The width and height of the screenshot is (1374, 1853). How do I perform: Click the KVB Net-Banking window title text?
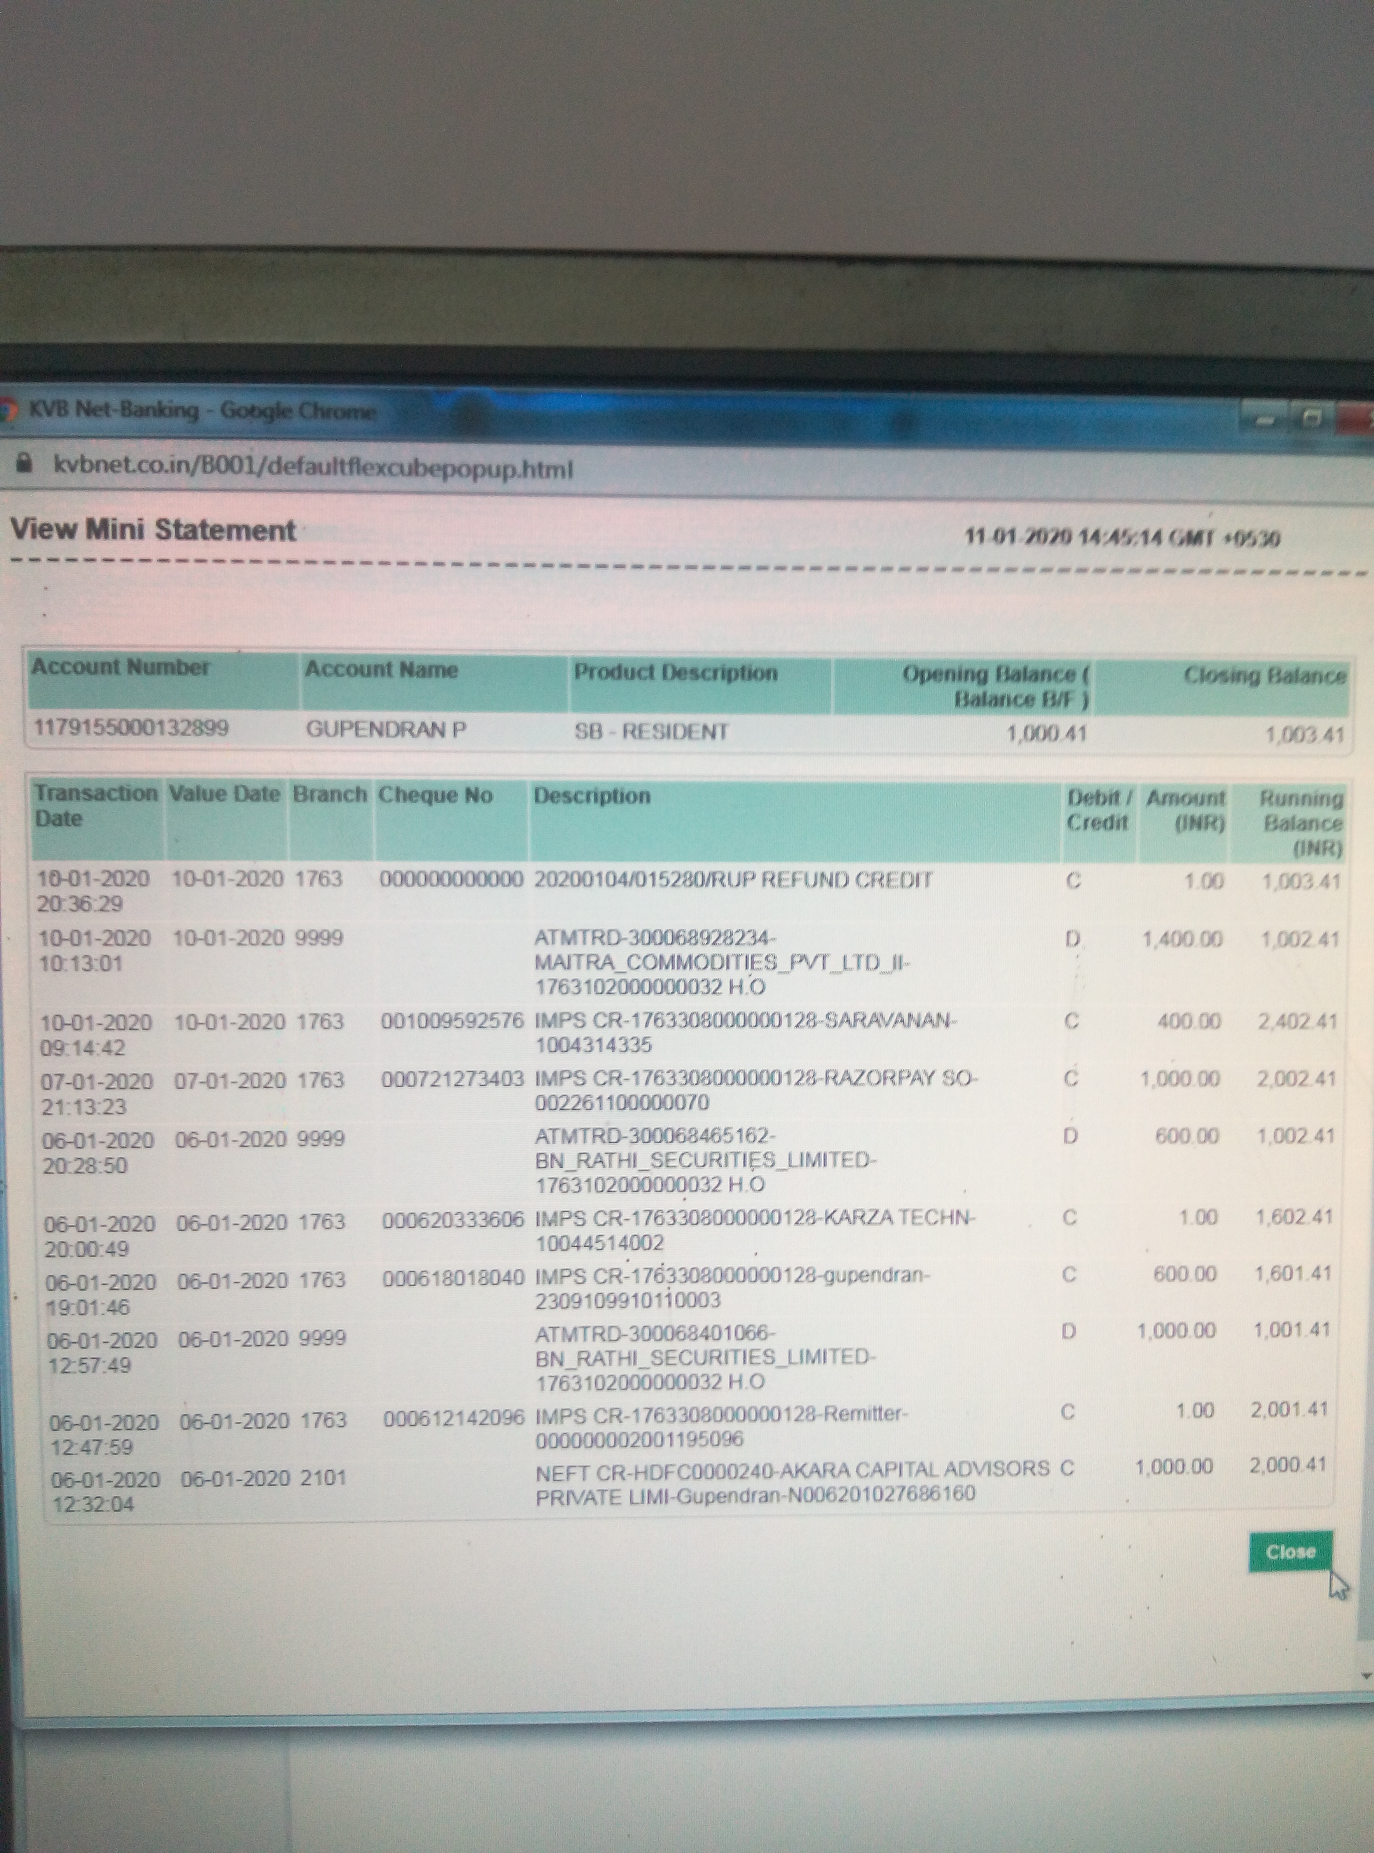pos(202,410)
